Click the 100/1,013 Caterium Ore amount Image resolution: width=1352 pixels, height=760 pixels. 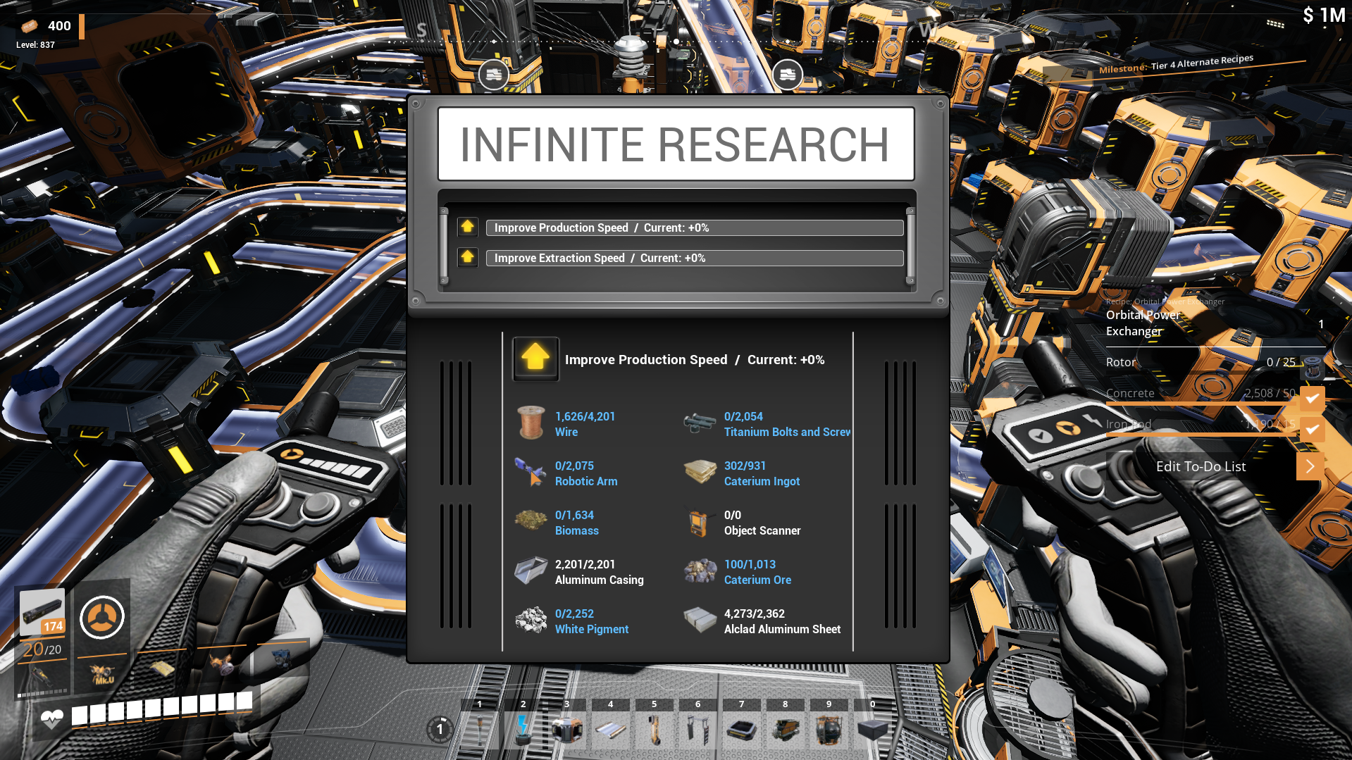click(750, 564)
